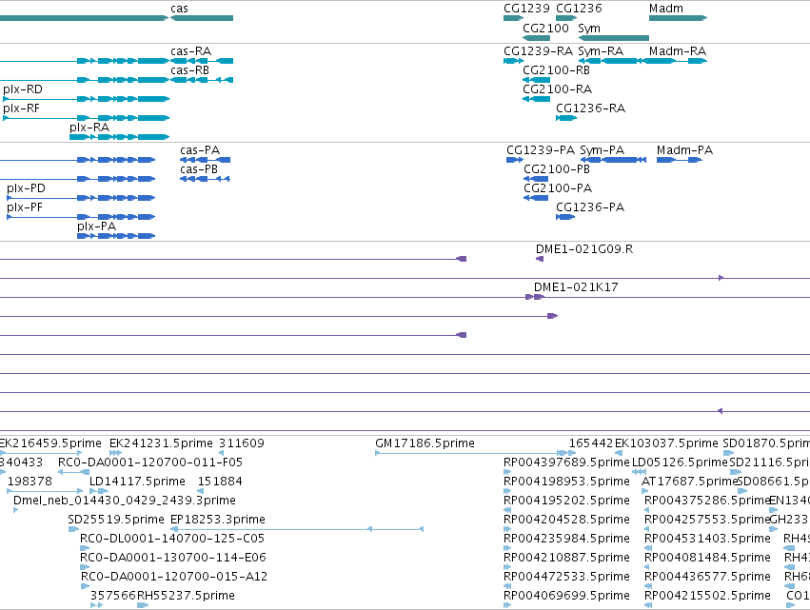
Task: Click the CG1239-PA protein label
Action: pyautogui.click(x=541, y=150)
